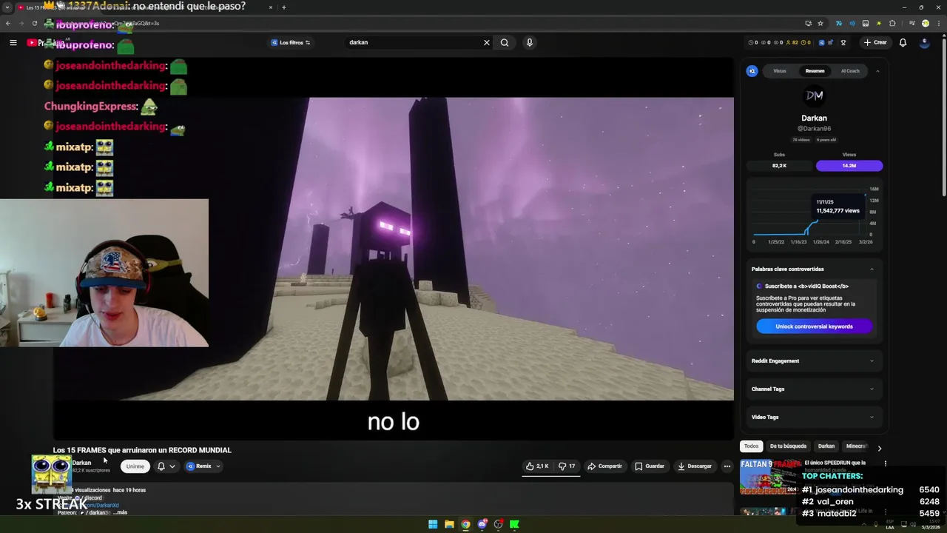
Task: Open the Chrome extensions puzzle icon
Action: (x=893, y=23)
